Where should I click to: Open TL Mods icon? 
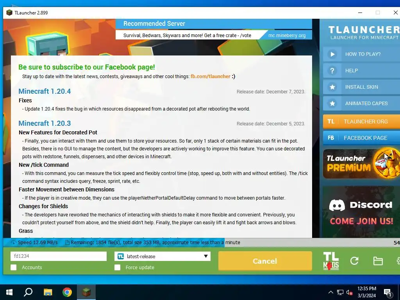(x=331, y=261)
